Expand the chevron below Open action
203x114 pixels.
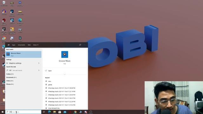(x=65, y=74)
